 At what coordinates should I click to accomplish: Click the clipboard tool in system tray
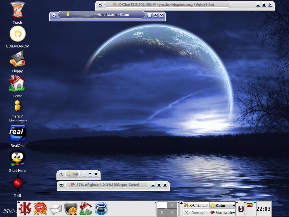(241, 209)
